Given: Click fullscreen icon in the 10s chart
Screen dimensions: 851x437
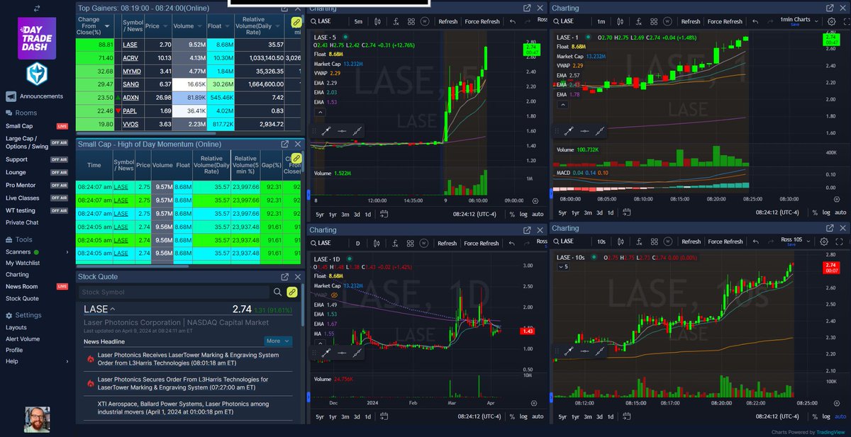Looking at the screenshot, I should [x=838, y=242].
